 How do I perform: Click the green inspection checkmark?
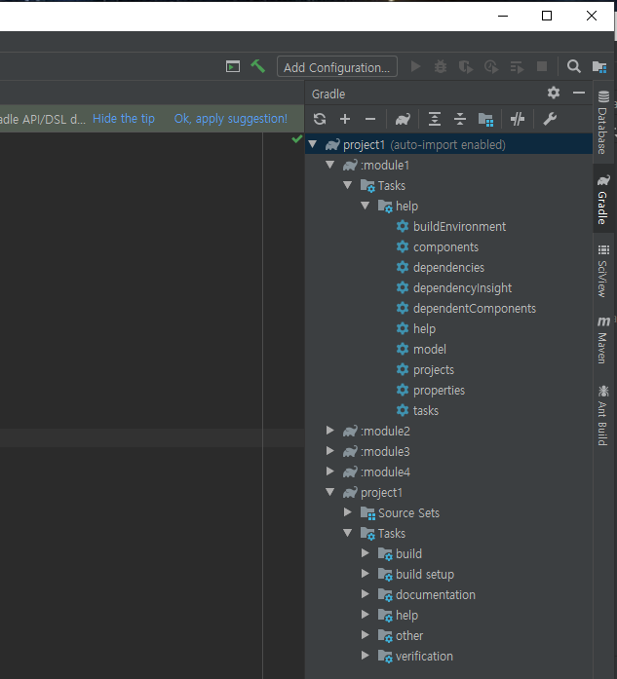(x=296, y=139)
